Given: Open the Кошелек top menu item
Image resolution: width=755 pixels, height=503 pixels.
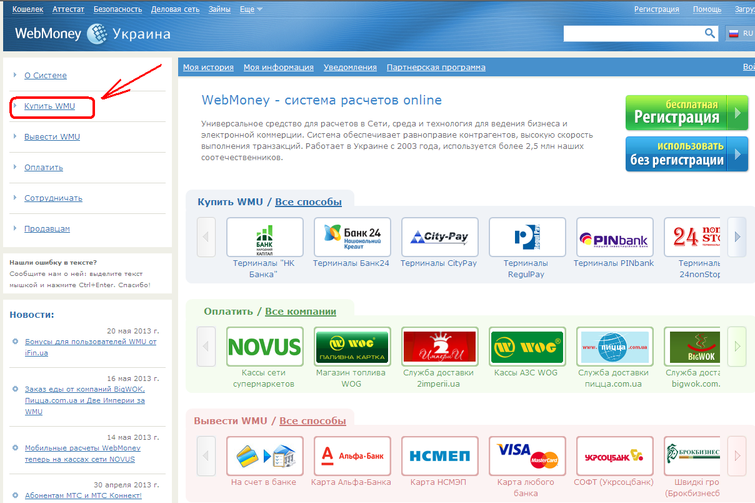Looking at the screenshot, I should 28,9.
